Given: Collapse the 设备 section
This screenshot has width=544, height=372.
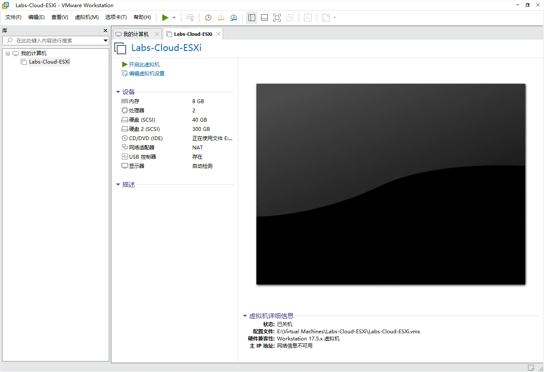Looking at the screenshot, I should (118, 92).
